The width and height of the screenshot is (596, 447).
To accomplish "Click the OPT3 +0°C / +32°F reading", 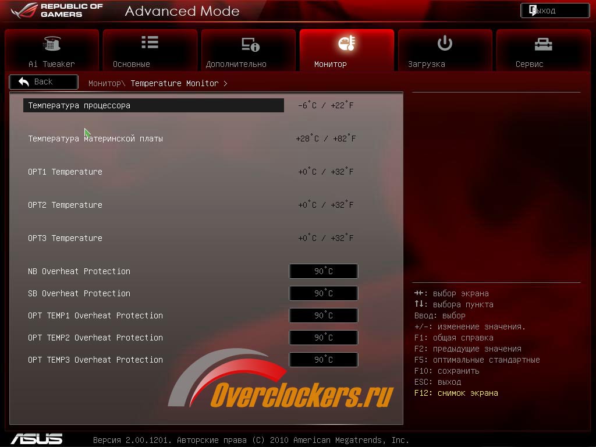I will (326, 237).
